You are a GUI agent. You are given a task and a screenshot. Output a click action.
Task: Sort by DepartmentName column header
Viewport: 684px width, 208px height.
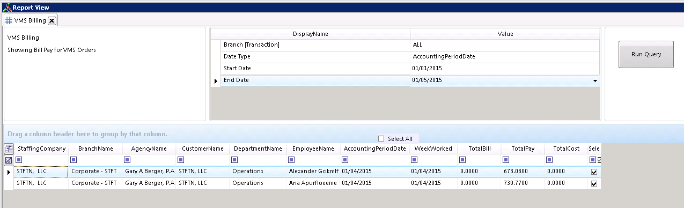pos(258,148)
